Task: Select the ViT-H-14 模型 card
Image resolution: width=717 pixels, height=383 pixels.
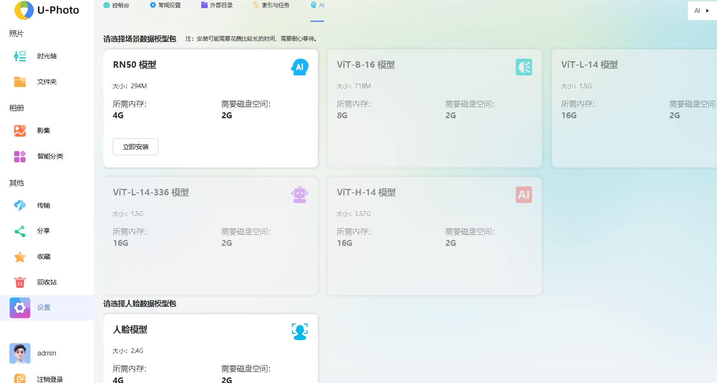Action: point(434,236)
